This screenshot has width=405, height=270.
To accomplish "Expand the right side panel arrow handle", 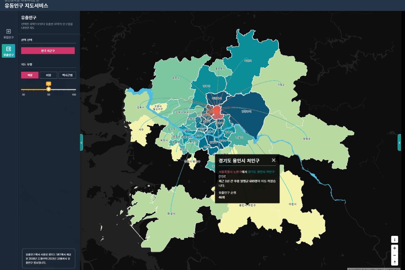I will point(399,142).
